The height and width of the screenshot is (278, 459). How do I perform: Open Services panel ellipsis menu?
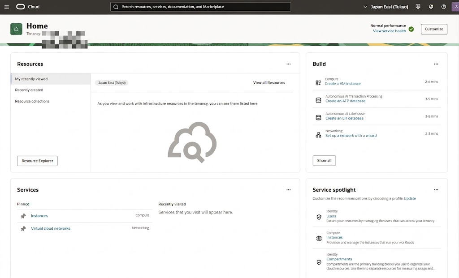point(289,190)
